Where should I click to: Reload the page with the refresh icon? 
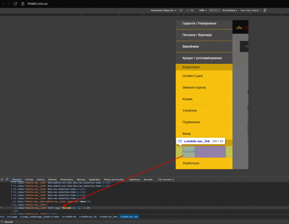tap(15, 3)
